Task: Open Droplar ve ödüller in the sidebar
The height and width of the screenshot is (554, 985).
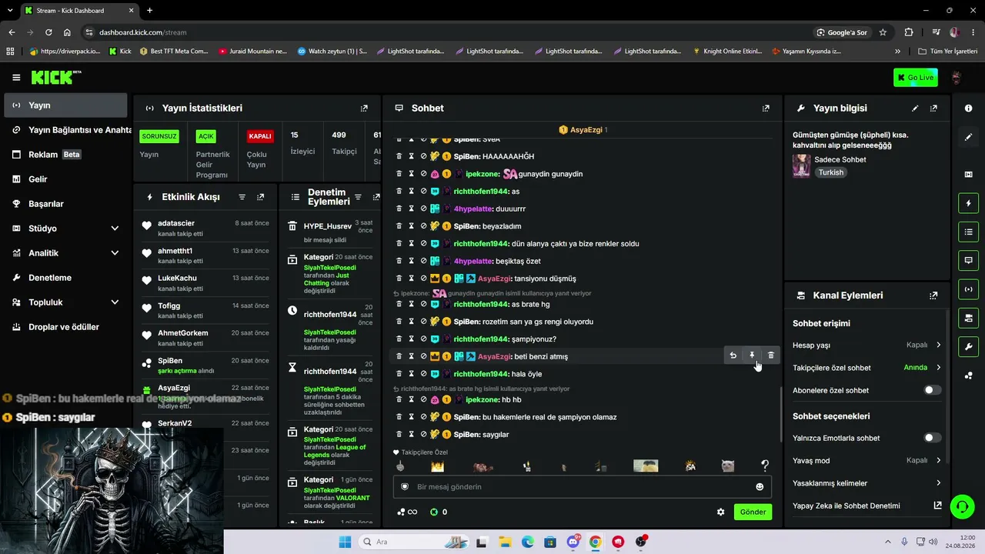Action: [x=65, y=327]
